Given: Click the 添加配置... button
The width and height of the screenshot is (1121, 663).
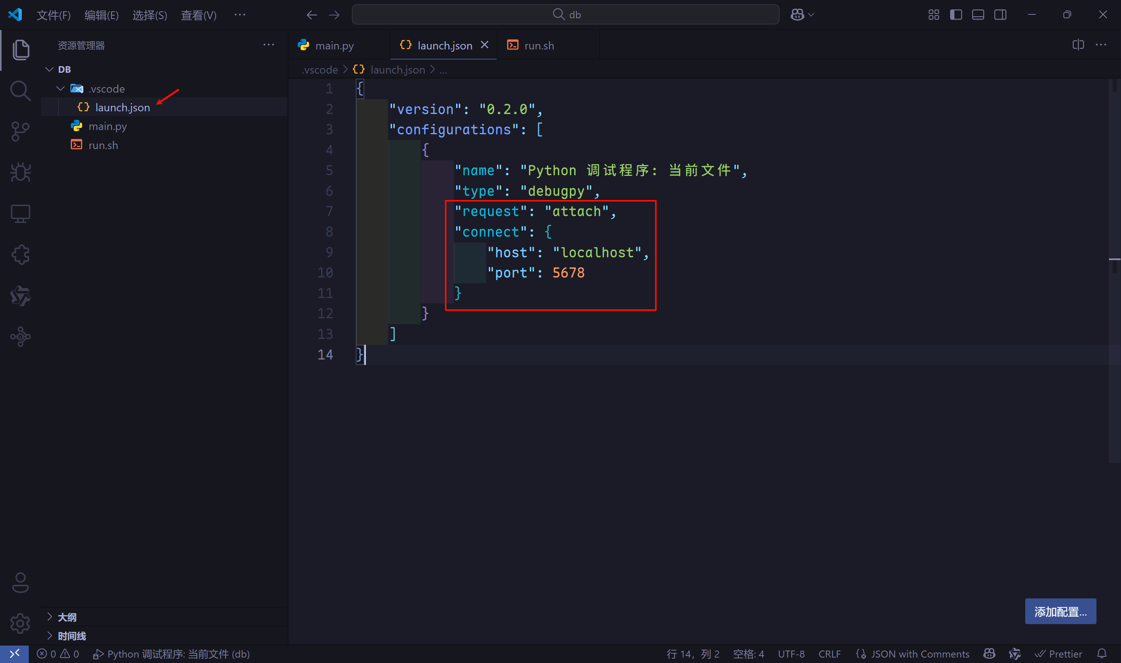Looking at the screenshot, I should 1060,611.
